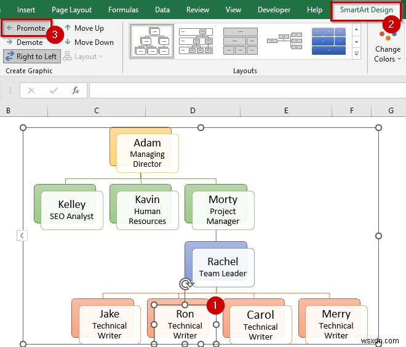Click the Promote arrow icon
Screen dimensions: 406x347
click(x=10, y=28)
